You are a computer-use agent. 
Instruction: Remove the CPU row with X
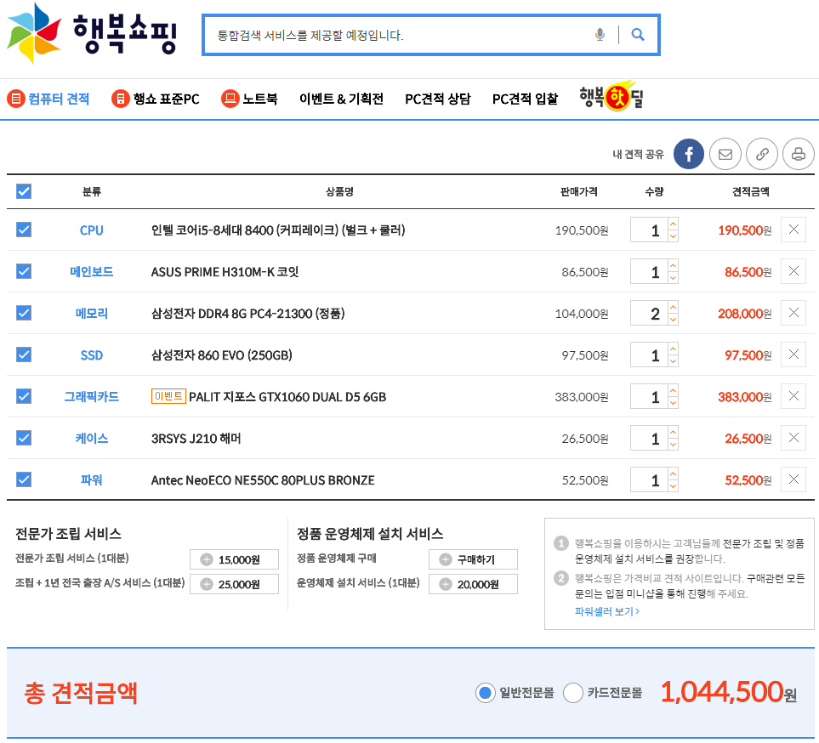pyautogui.click(x=793, y=230)
